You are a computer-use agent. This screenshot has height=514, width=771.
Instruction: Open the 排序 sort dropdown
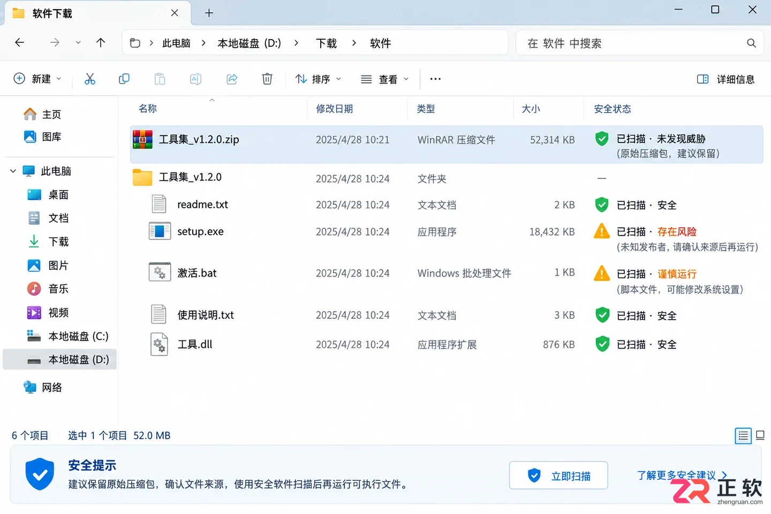(x=318, y=79)
